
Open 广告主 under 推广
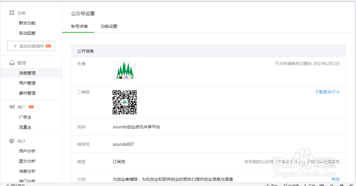25,117
